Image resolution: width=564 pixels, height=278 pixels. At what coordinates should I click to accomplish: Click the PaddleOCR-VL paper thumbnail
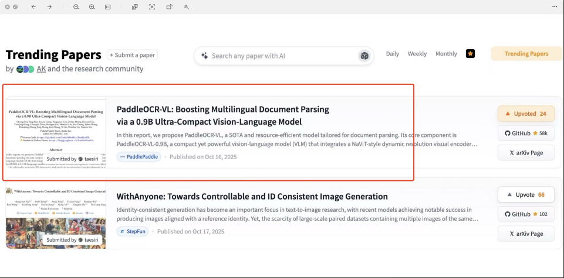56,133
